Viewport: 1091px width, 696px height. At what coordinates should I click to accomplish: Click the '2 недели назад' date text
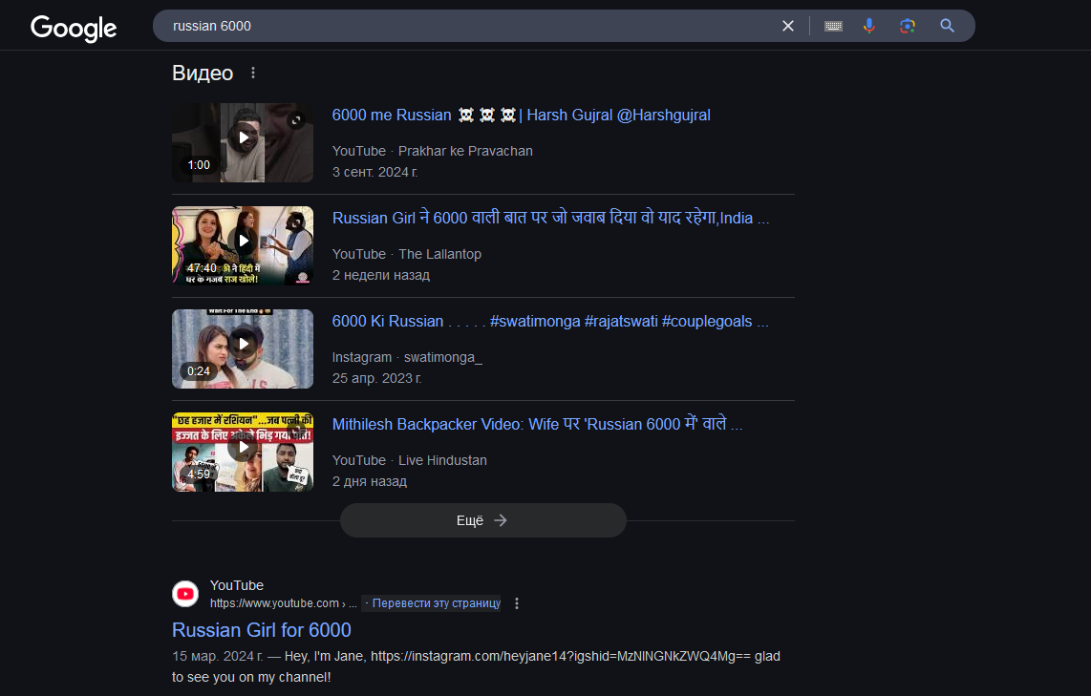click(x=380, y=275)
